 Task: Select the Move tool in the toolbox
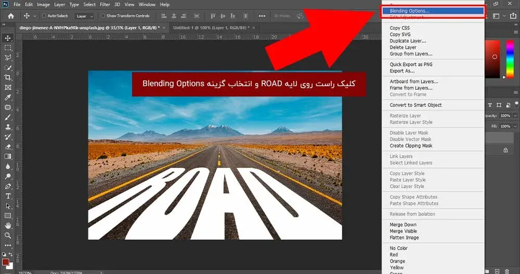(x=8, y=38)
